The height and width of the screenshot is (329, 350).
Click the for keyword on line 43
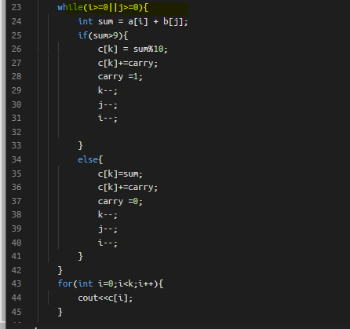click(x=65, y=283)
